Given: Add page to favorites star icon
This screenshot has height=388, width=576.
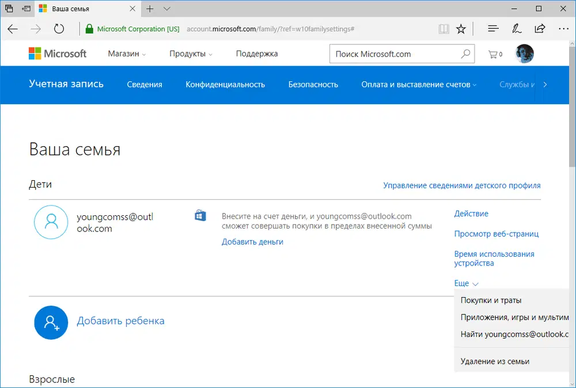Looking at the screenshot, I should click(x=461, y=29).
